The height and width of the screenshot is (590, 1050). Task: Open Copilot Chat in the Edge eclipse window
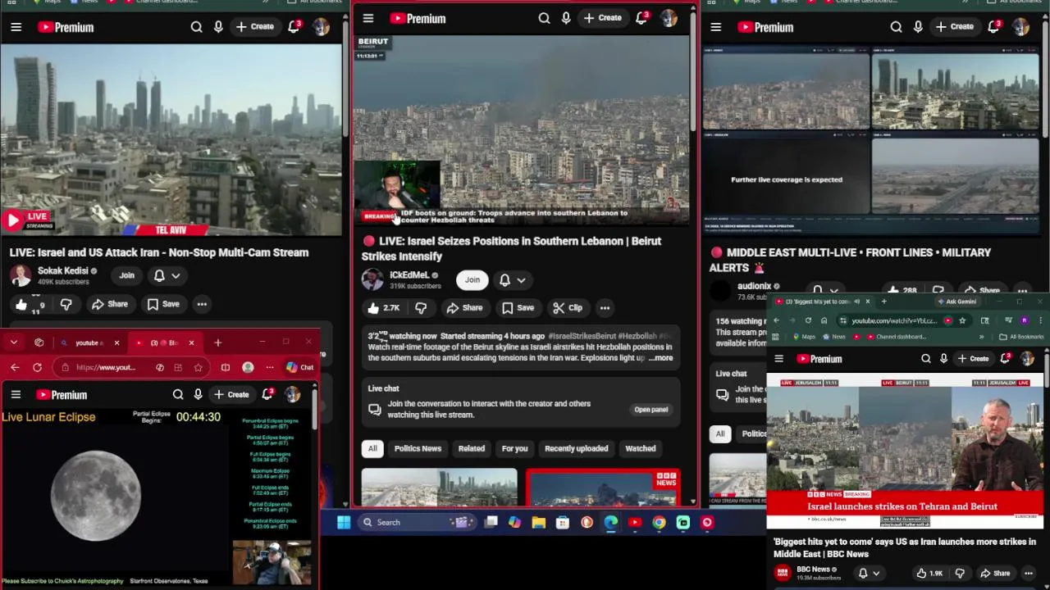pos(299,367)
